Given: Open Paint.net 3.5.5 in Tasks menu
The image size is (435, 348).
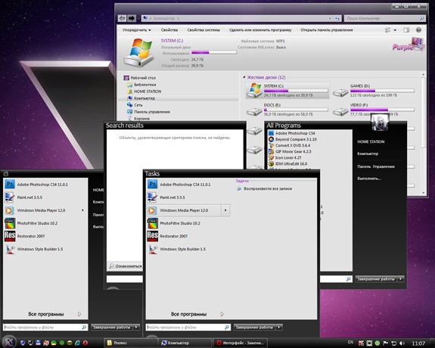Looking at the screenshot, I should 166,197.
